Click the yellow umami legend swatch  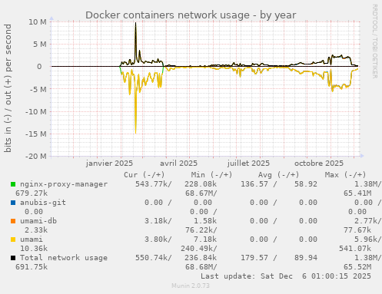(x=13, y=239)
